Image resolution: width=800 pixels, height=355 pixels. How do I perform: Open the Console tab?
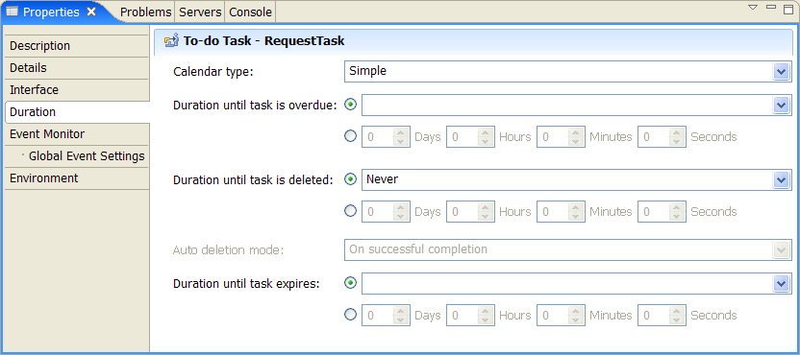point(251,12)
